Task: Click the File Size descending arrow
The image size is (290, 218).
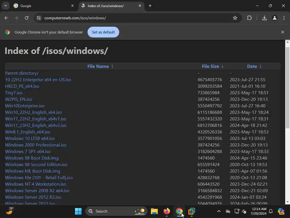Action: 223,66
